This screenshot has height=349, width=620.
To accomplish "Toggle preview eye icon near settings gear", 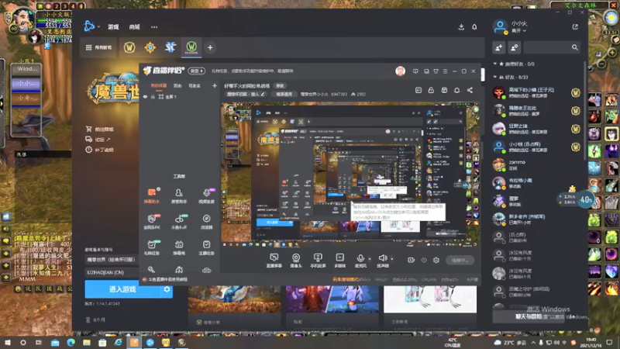I will [x=423, y=260].
